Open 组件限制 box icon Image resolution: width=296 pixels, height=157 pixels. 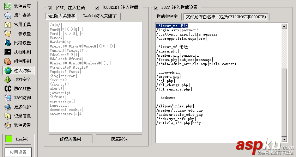click(x=8, y=61)
